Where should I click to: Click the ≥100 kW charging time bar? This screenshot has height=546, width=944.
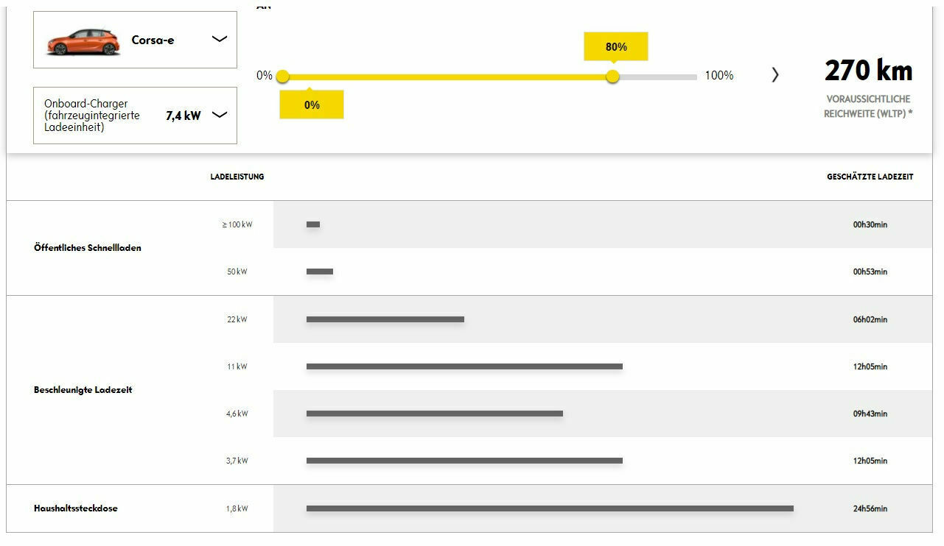[313, 224]
